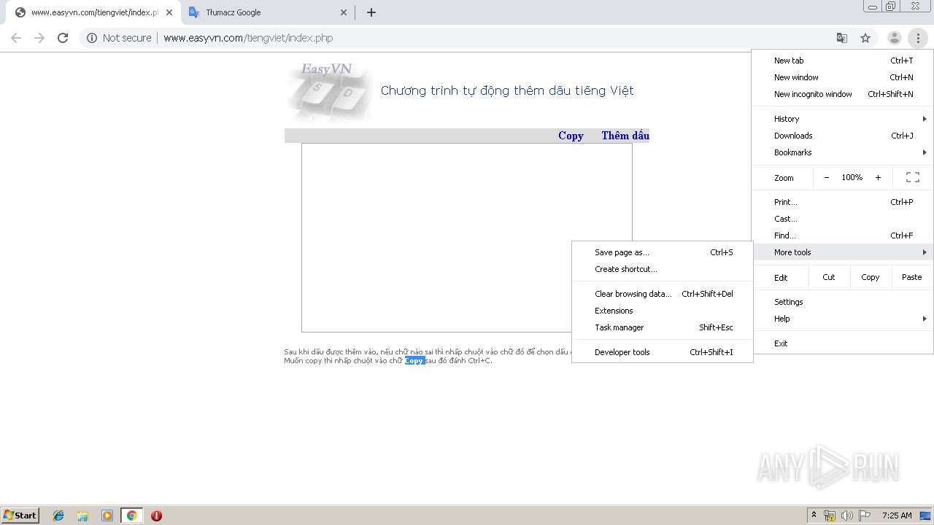This screenshot has width=934, height=525.
Task: Click the three-dot Chrome menu icon
Action: coord(918,38)
